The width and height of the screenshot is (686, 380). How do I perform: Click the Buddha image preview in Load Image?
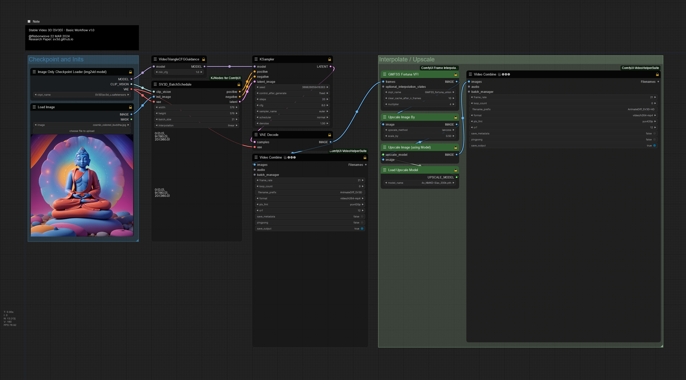tap(82, 186)
